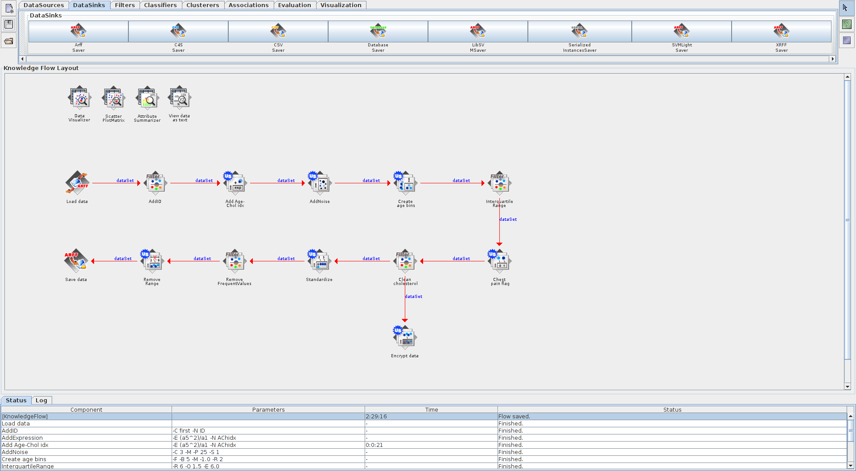
Task: Choose the CSV Saver from DataSinks
Action: [x=278, y=32]
